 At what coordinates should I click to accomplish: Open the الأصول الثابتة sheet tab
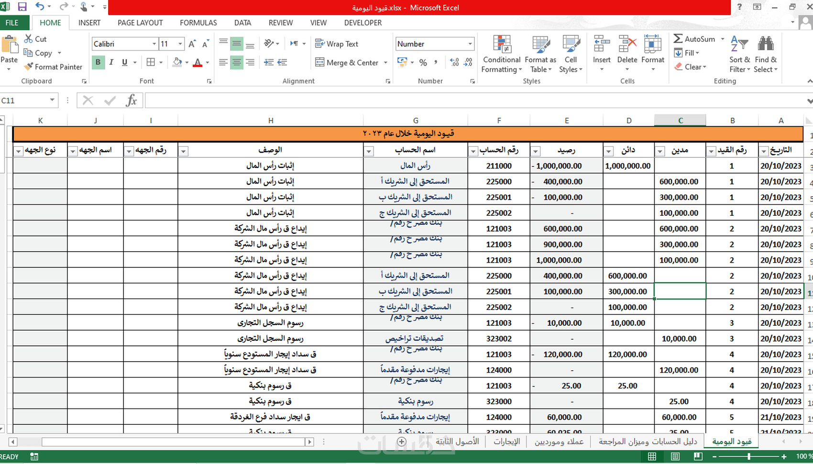coord(457,442)
